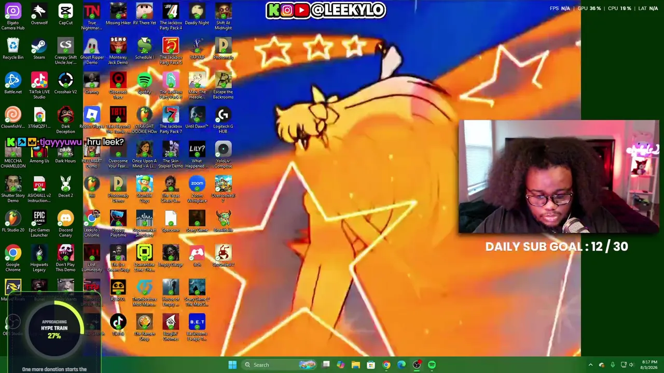The image size is (664, 373).
Task: Select the Grounded 2 desktop icon
Action: [x=223, y=256]
